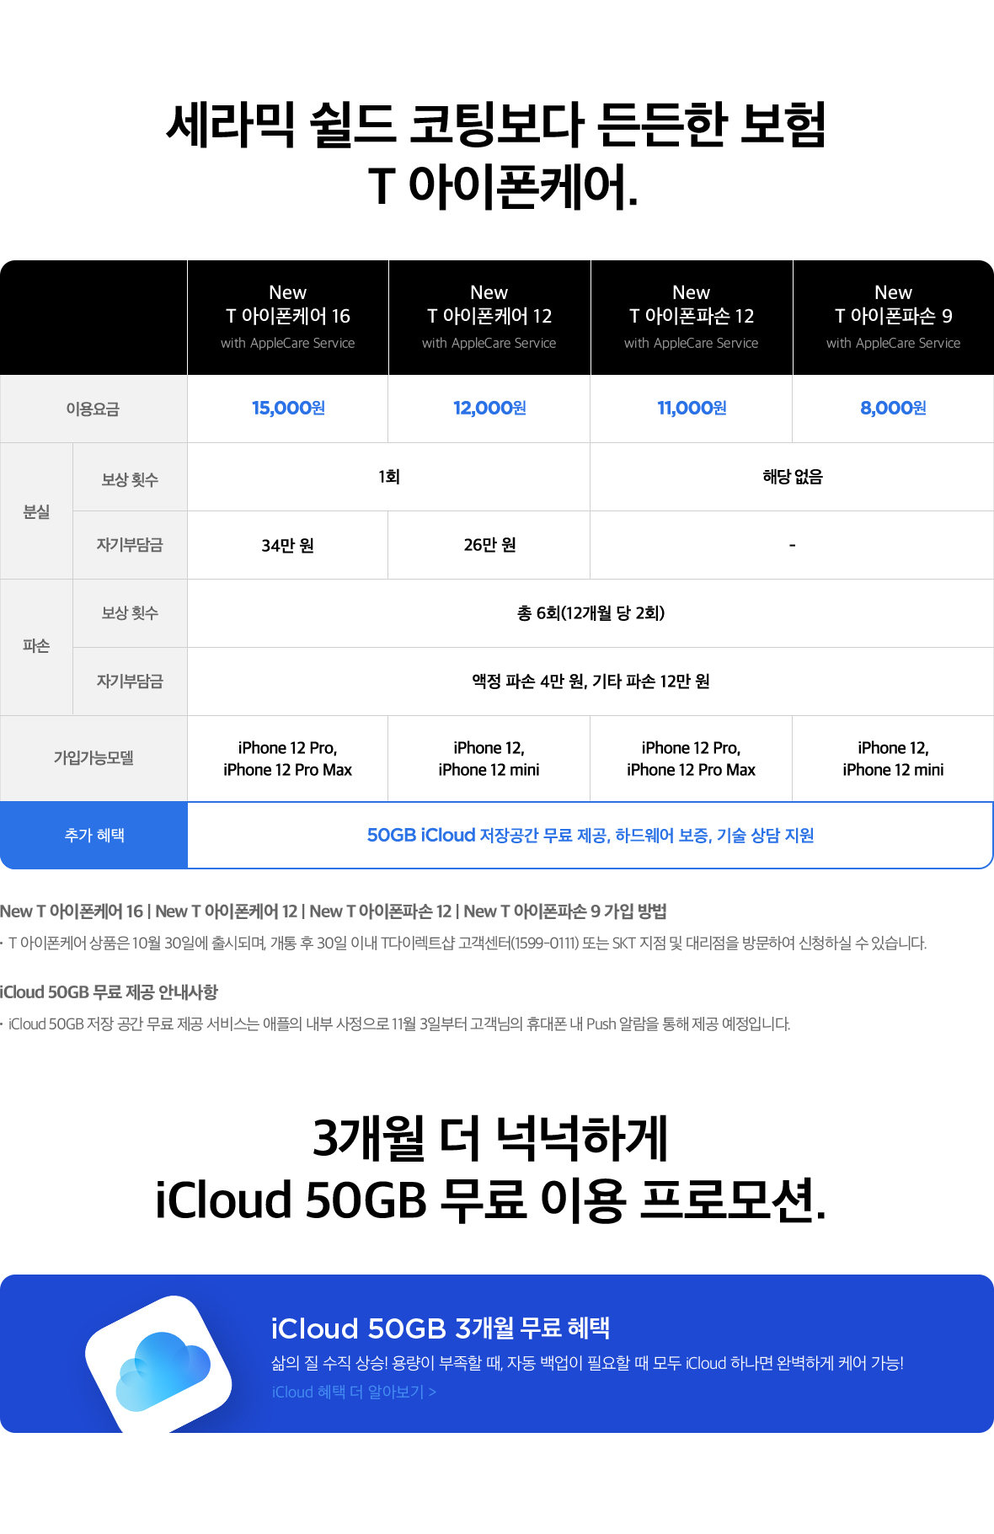Click the '26만 원' deductible cell
The image size is (994, 1534).
[489, 545]
